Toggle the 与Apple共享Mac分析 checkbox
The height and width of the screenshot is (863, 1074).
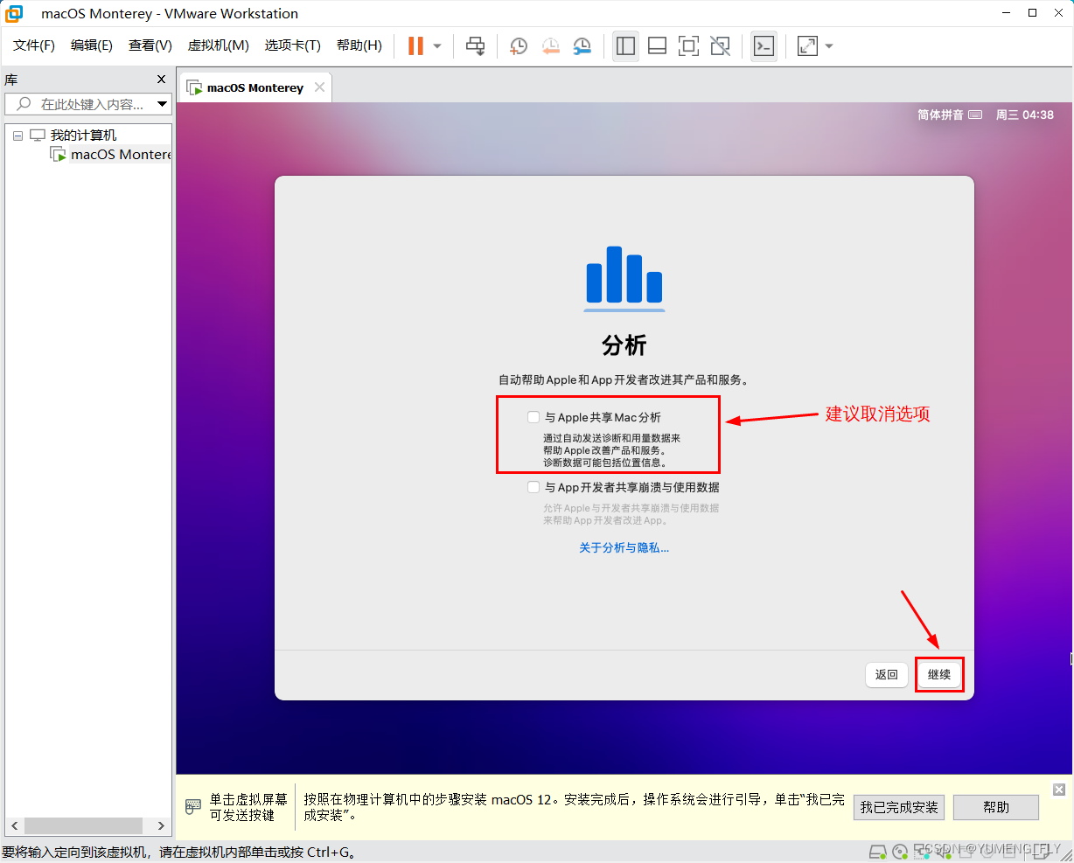(534, 417)
